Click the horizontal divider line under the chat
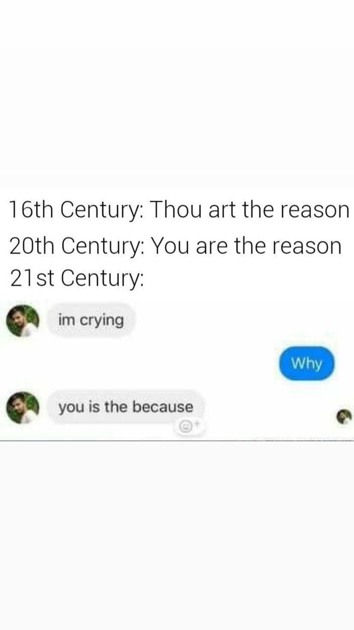Screen dimensions: 354x630 click(177, 440)
